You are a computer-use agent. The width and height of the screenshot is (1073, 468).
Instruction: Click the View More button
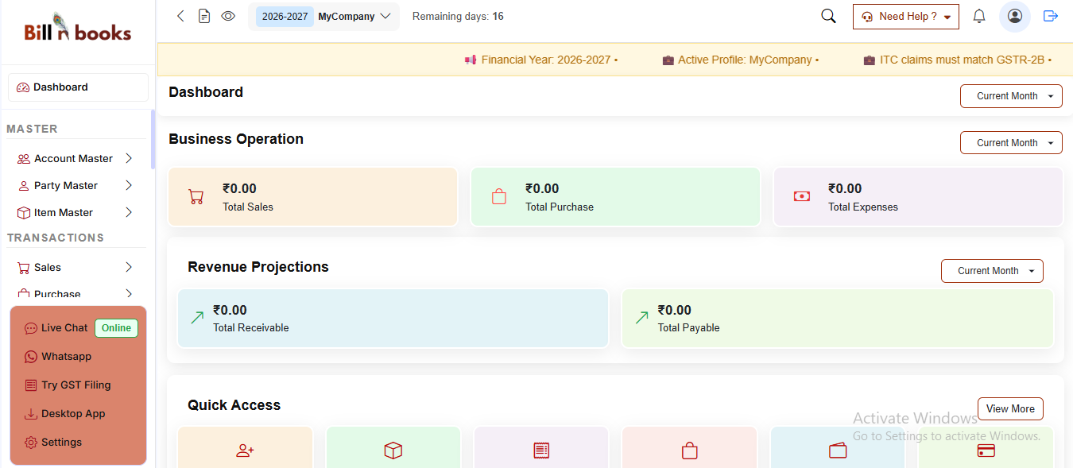point(1010,409)
